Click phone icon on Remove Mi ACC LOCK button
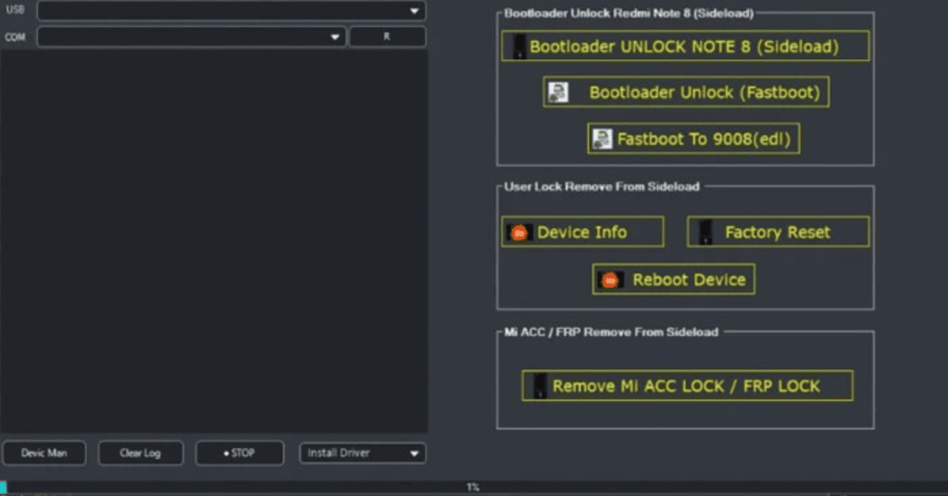Viewport: 948px width, 496px height. [x=540, y=386]
